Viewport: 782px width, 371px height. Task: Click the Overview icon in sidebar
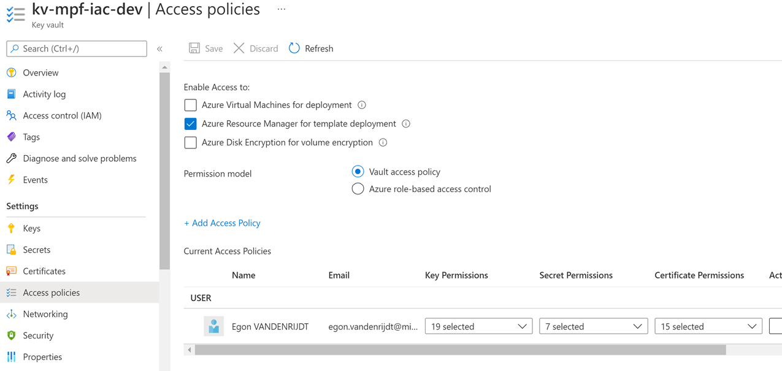(x=12, y=73)
